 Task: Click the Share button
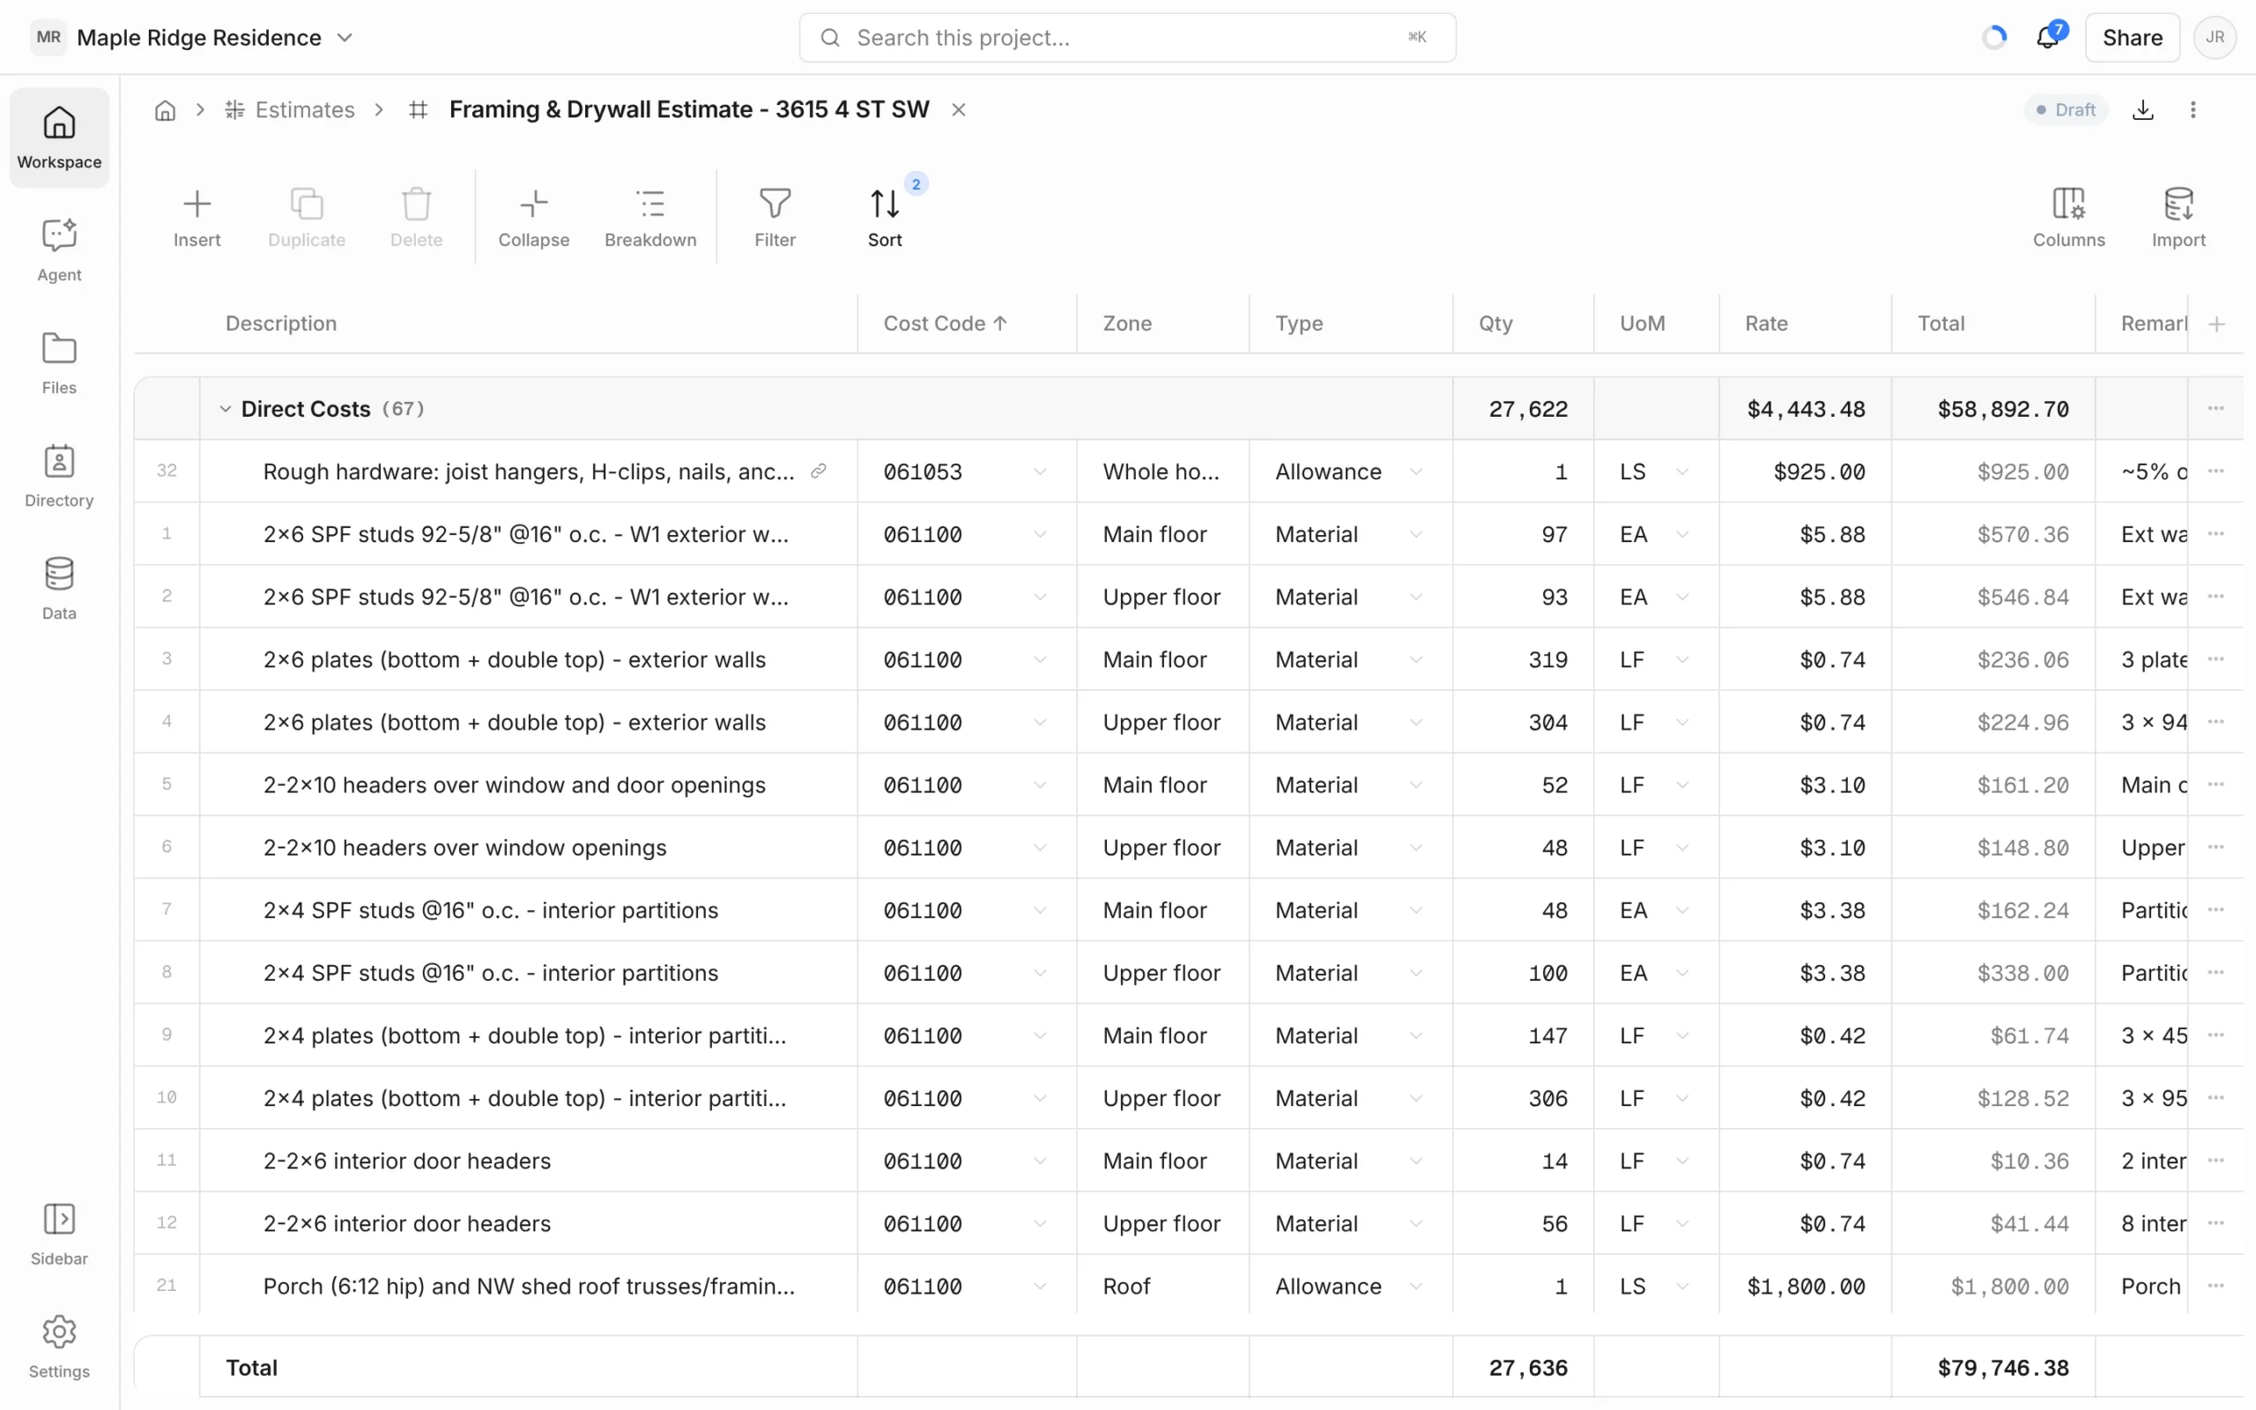coord(2132,37)
